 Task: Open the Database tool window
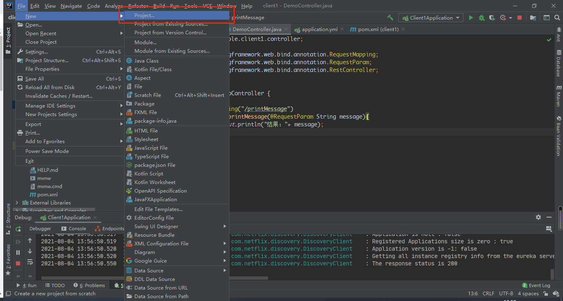[x=558, y=64]
